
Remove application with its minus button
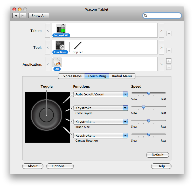coord(169,67)
